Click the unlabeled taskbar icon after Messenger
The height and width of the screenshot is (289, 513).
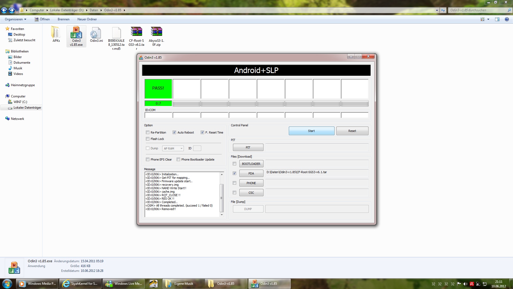[153, 284]
